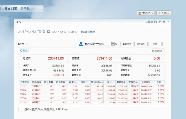
Task: Click the 刷新 refresh icon button
Action: pyautogui.click(x=24, y=51)
